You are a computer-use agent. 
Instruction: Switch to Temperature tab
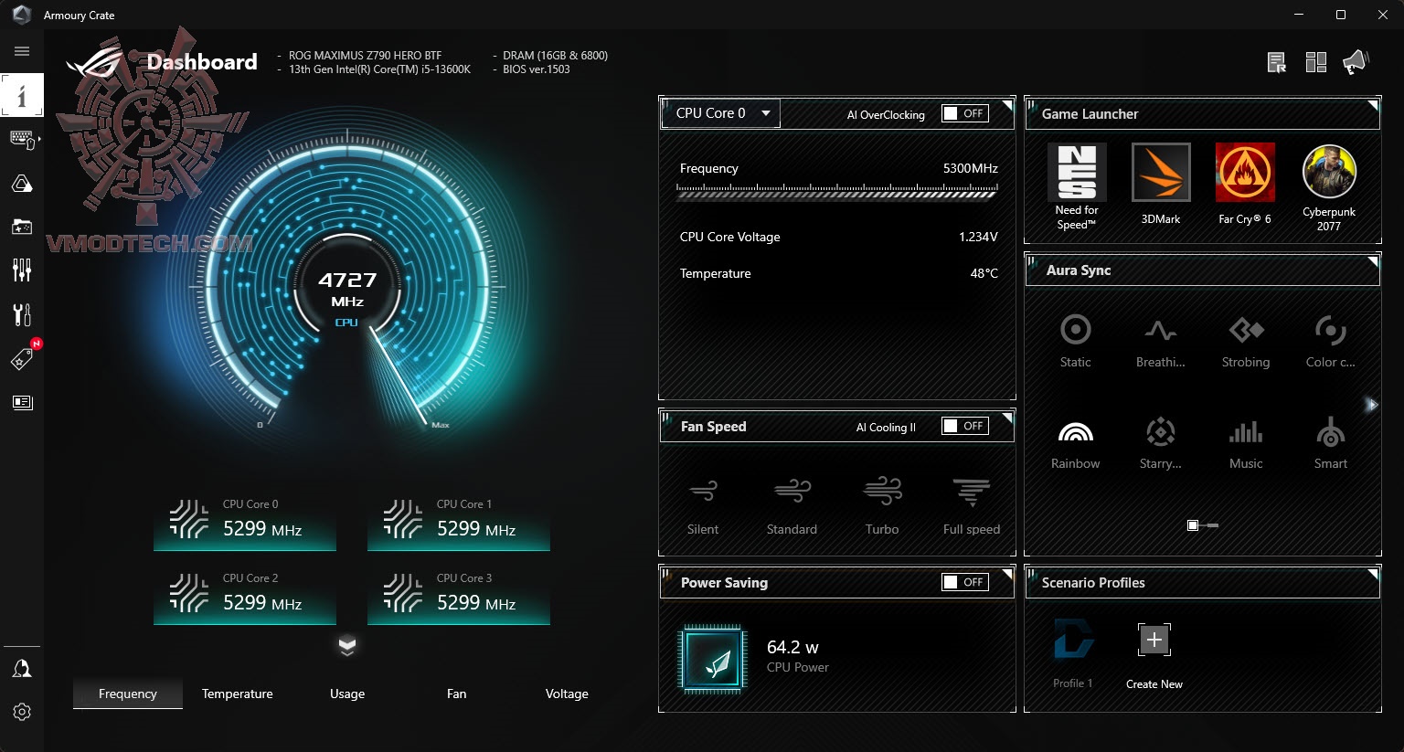pyautogui.click(x=238, y=694)
